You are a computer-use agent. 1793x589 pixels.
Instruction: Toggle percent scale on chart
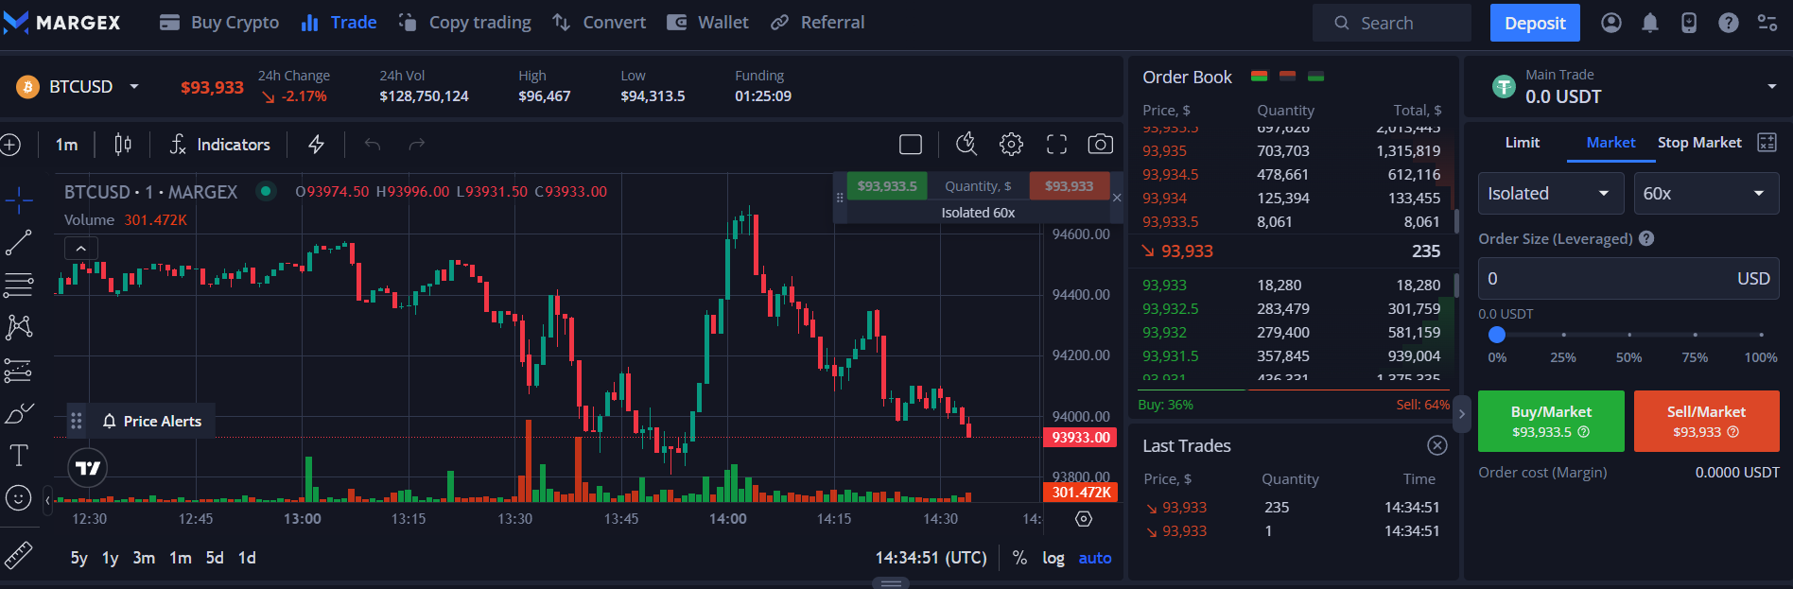[1019, 558]
